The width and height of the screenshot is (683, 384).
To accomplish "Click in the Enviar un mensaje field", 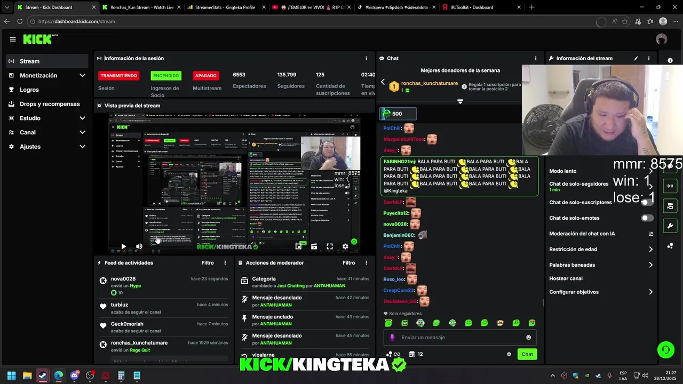I will pyautogui.click(x=460, y=338).
